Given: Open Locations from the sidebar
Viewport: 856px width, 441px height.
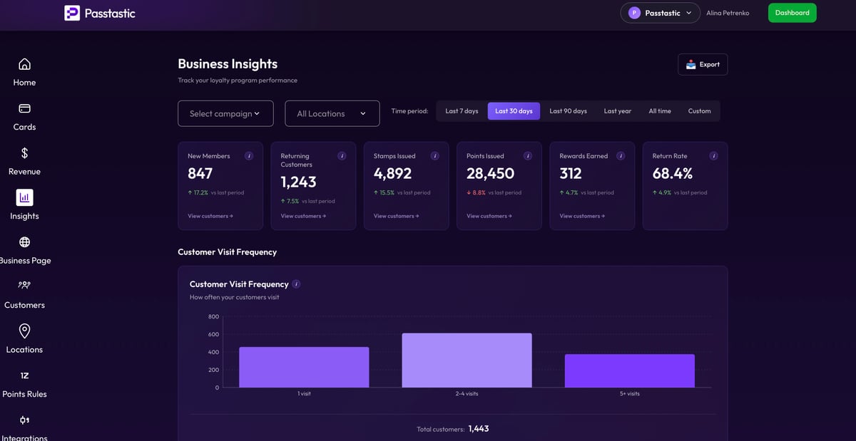Looking at the screenshot, I should pyautogui.click(x=24, y=340).
